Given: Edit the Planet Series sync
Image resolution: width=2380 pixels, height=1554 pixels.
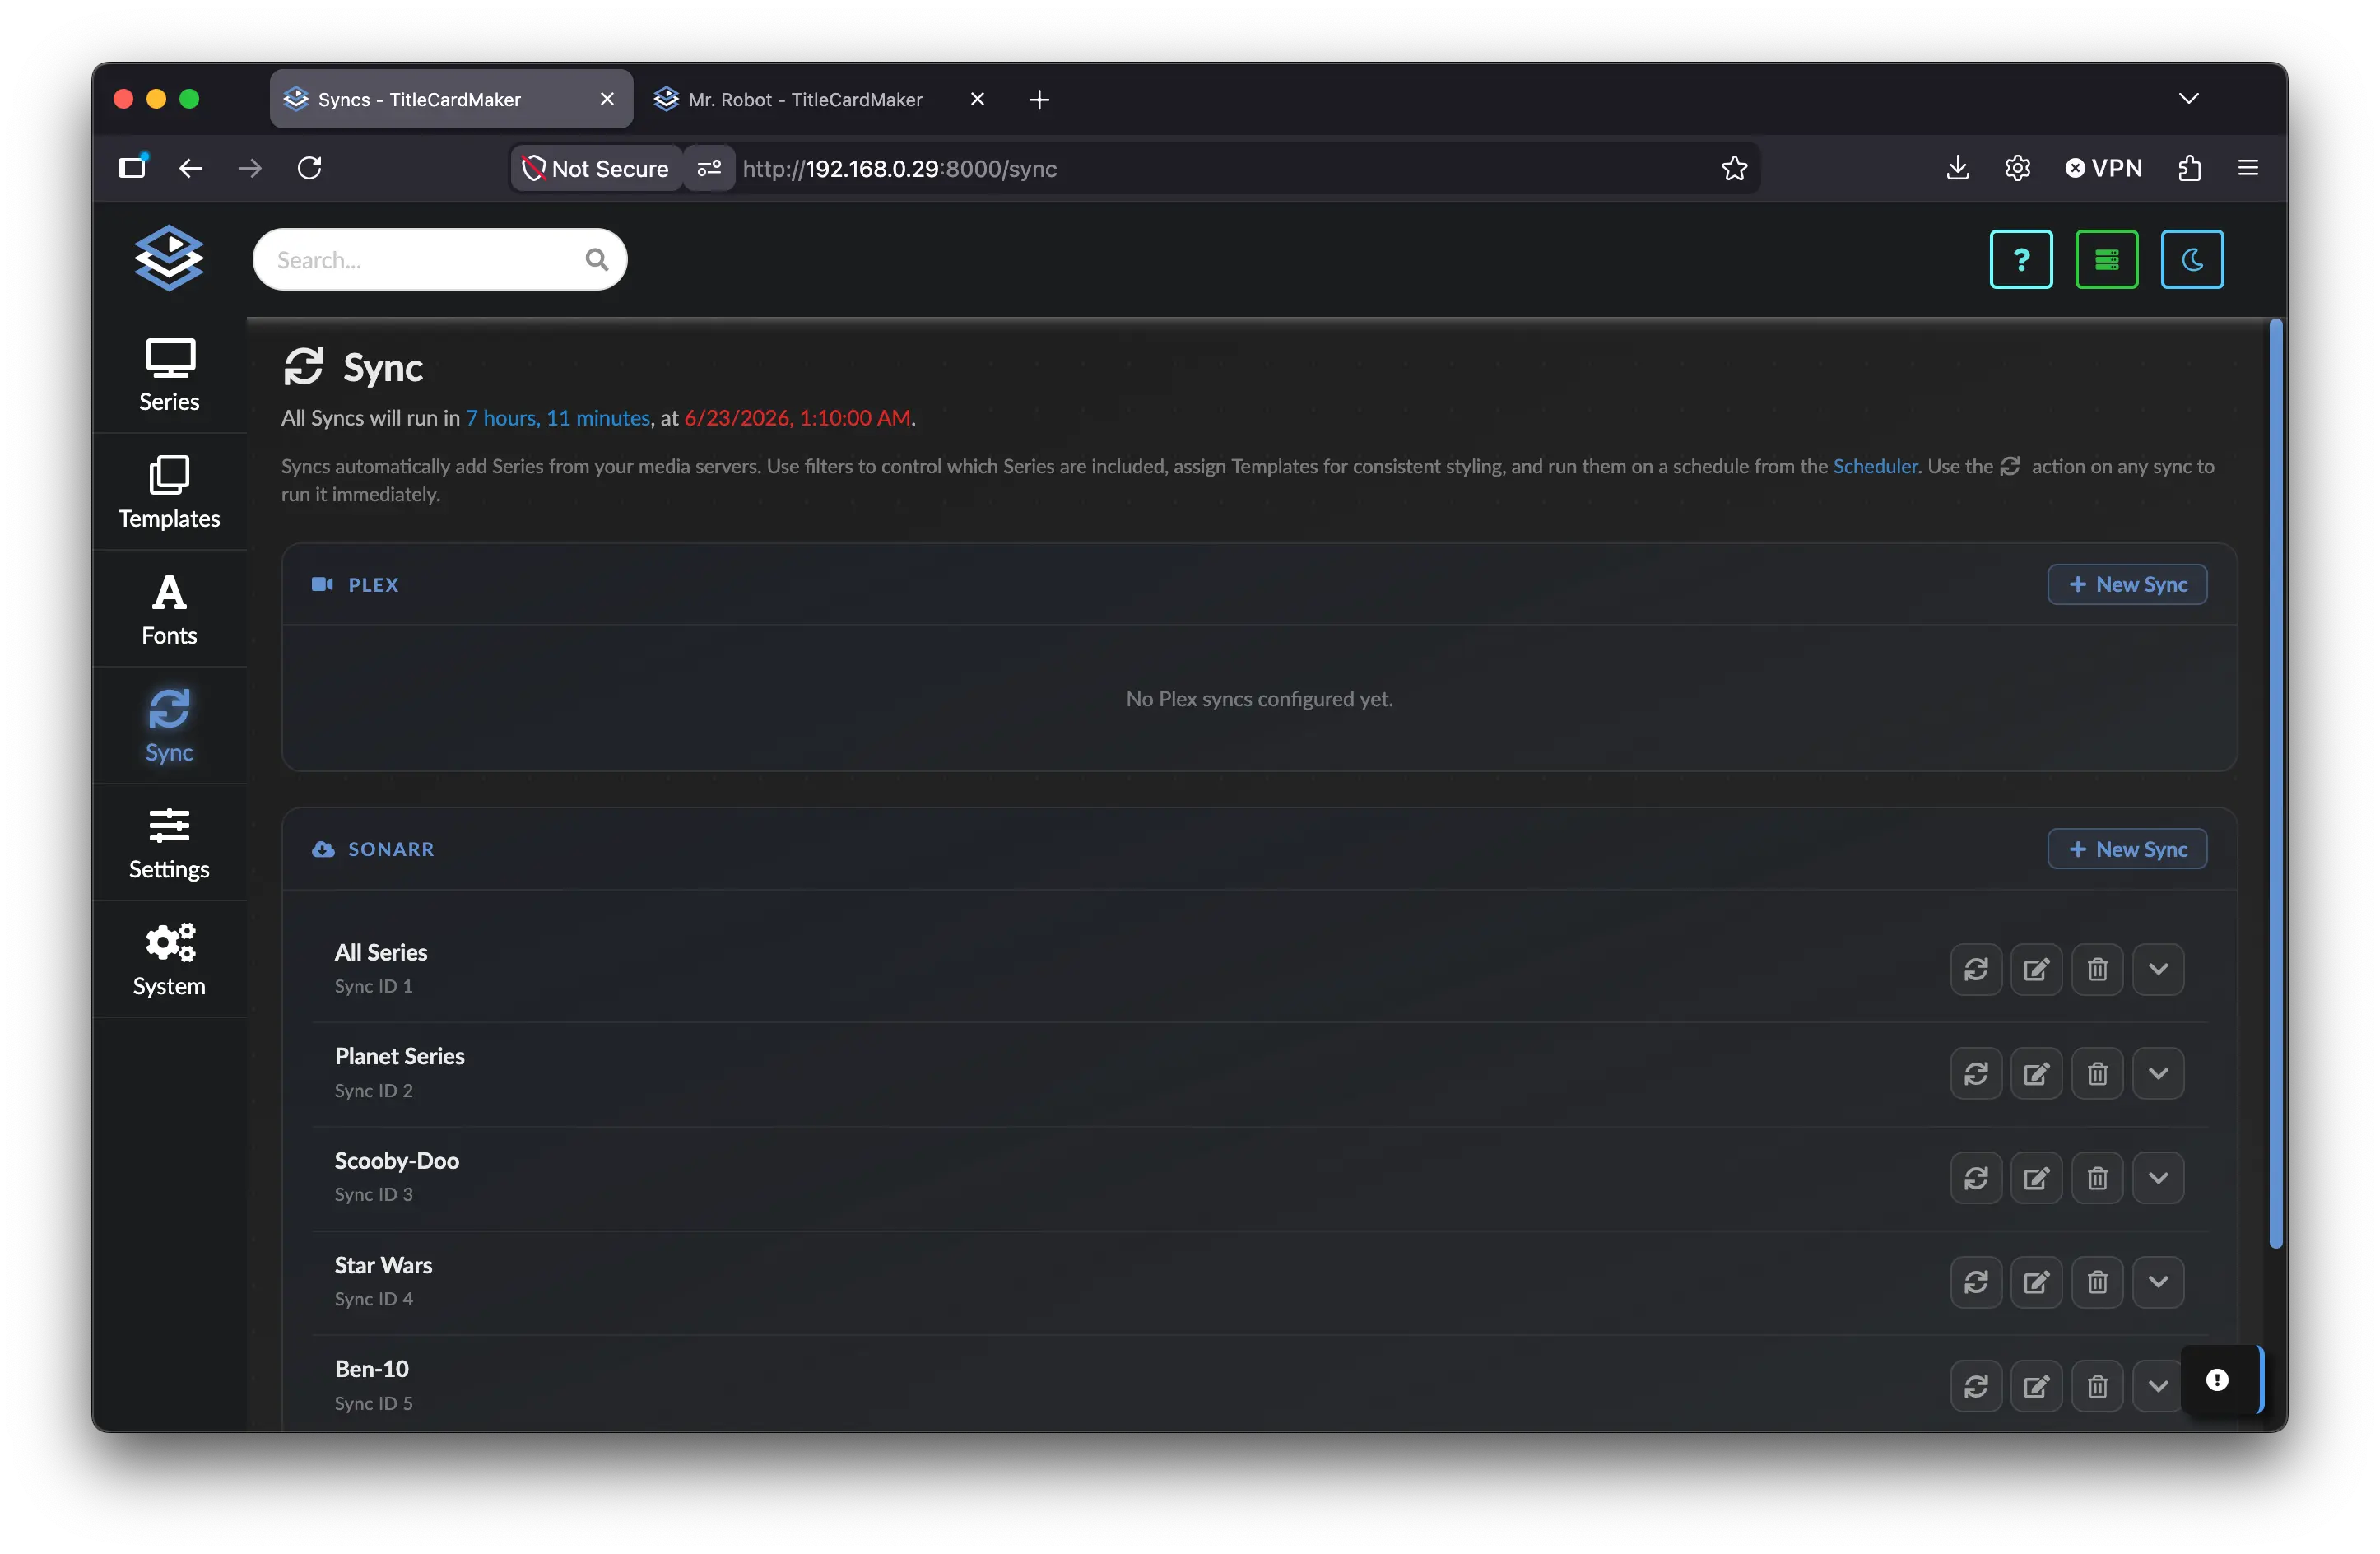Looking at the screenshot, I should point(2037,1073).
